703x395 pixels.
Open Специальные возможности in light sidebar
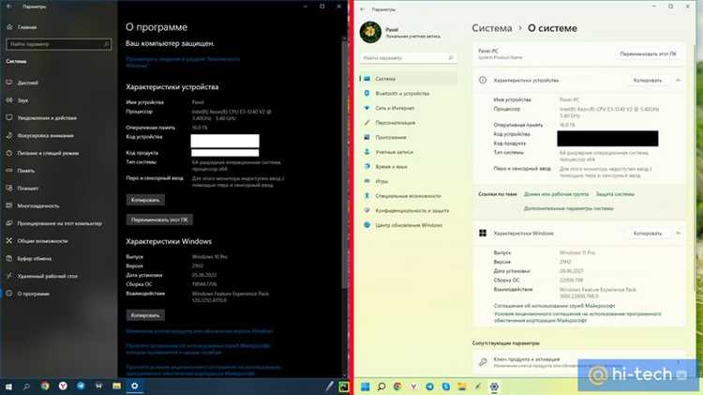408,196
